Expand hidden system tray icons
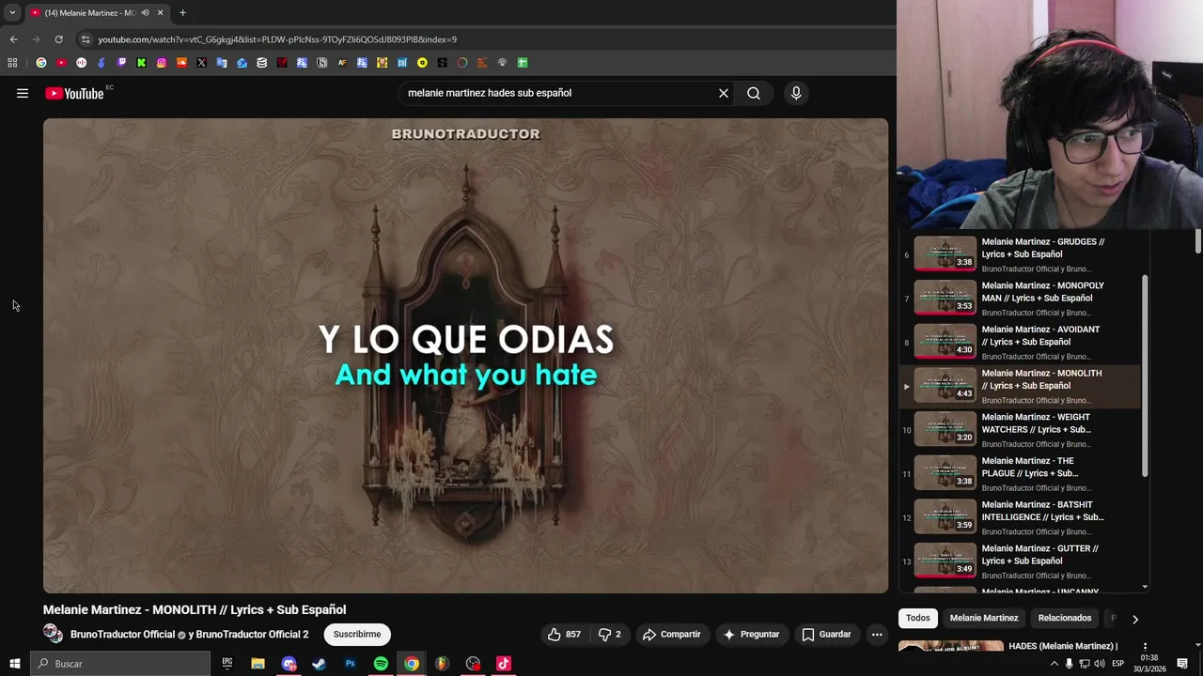Image resolution: width=1203 pixels, height=676 pixels. (1054, 664)
